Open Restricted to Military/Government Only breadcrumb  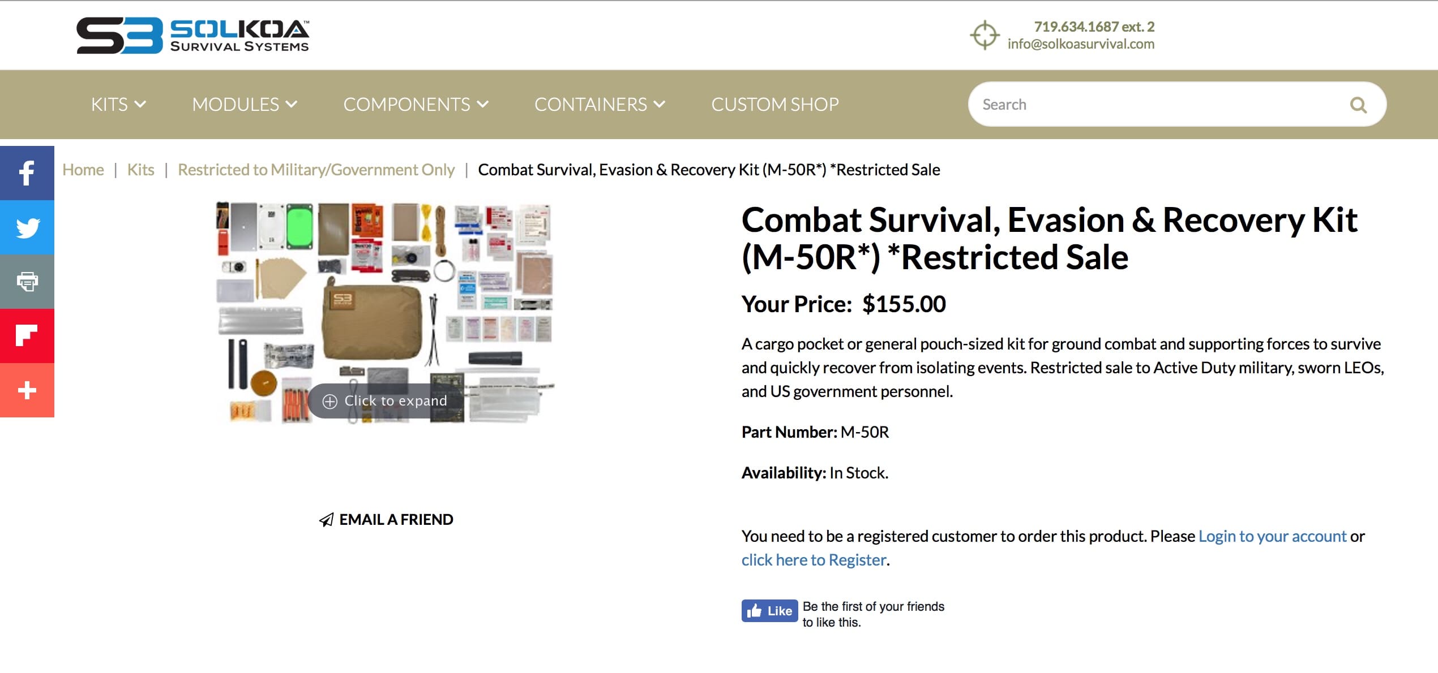click(x=316, y=170)
